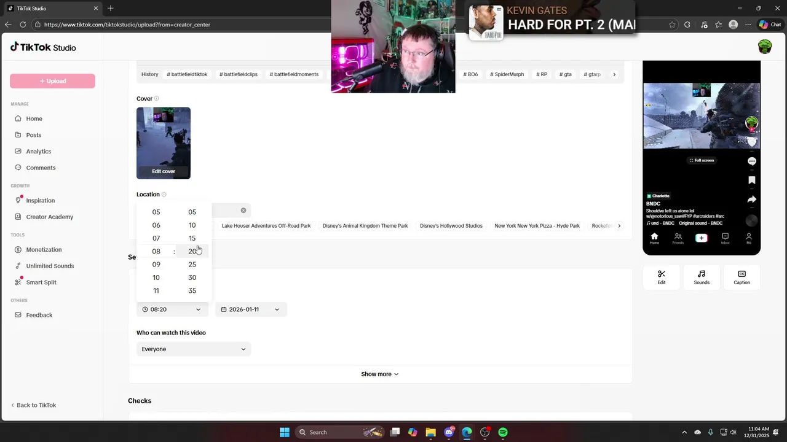Select hour 09 in time picker
Screen dimensions: 787x442
156,265
